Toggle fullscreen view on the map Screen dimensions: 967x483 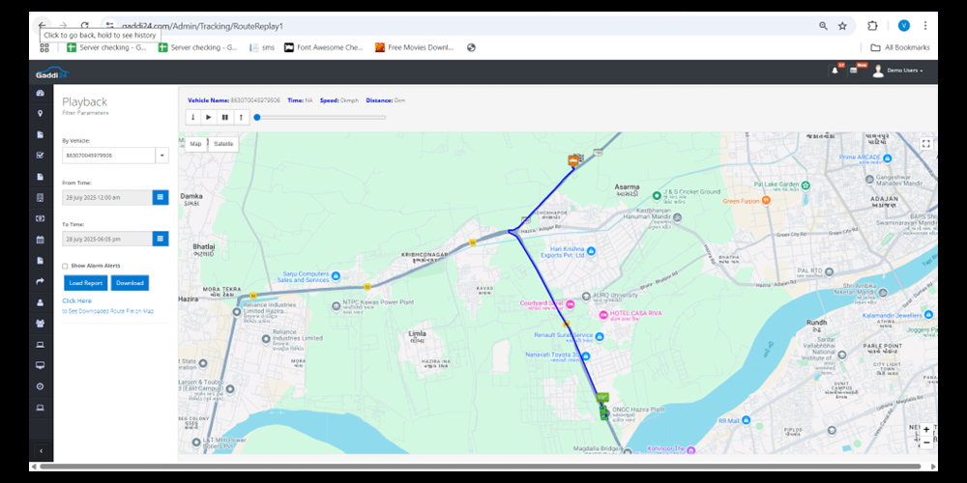925,144
